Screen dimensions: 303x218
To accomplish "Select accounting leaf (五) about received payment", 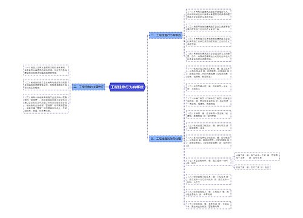I will [x=208, y=127].
